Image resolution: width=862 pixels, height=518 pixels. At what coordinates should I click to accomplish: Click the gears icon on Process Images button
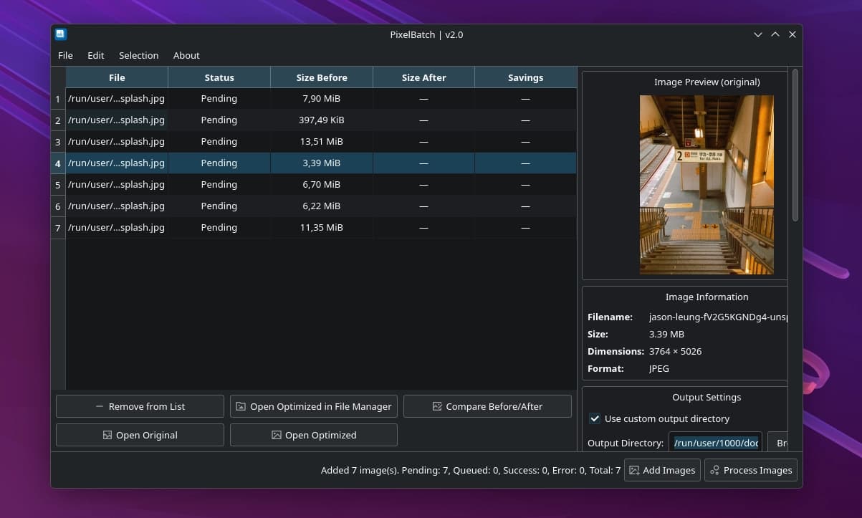pyautogui.click(x=714, y=470)
